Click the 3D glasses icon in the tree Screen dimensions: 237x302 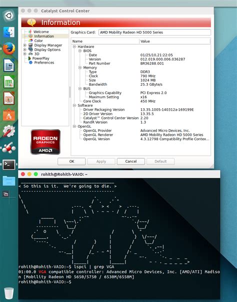point(30,54)
